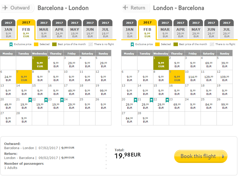Click exclusive price star on outward February 22
The height and width of the screenshot is (177, 240).
click(46, 100)
